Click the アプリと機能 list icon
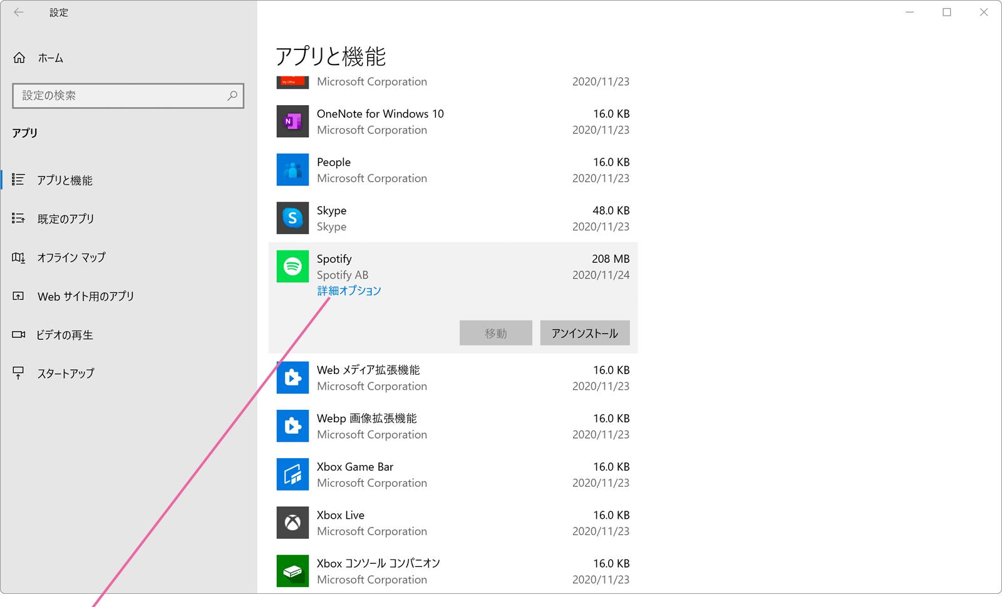 [x=18, y=180]
